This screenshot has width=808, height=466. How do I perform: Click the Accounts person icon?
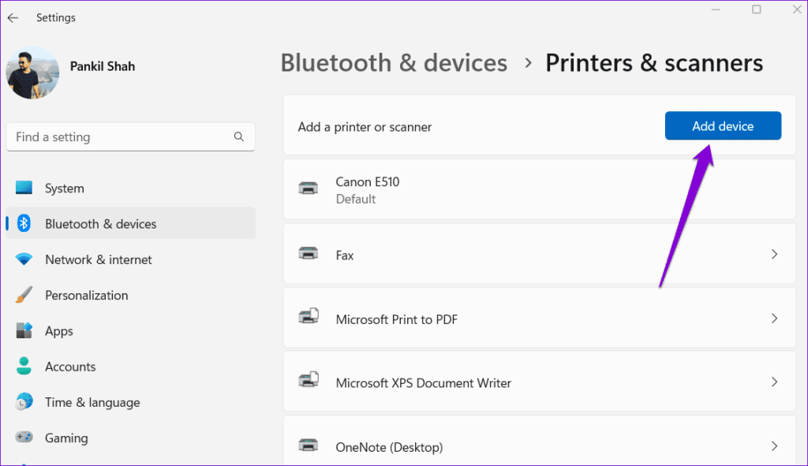pyautogui.click(x=24, y=367)
